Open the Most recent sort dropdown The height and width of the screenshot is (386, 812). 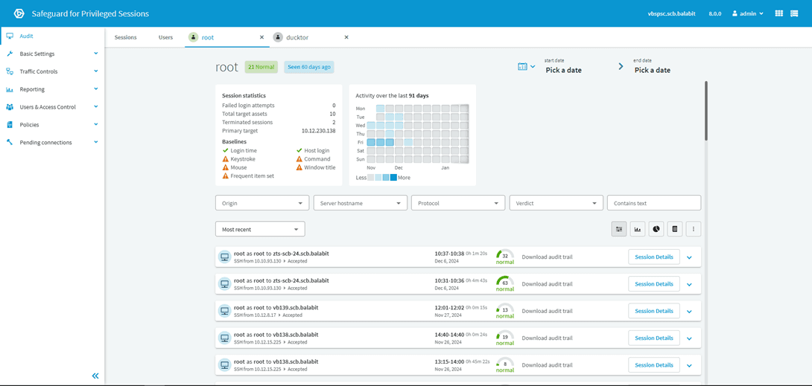click(x=260, y=229)
